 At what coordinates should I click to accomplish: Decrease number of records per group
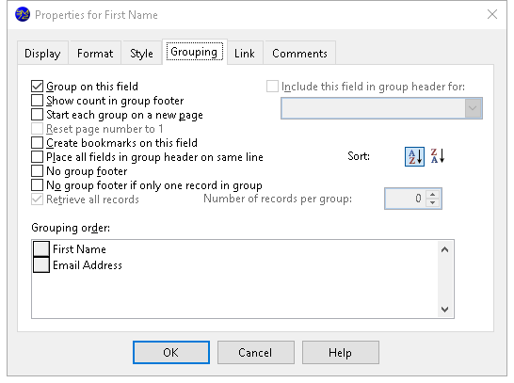[x=433, y=202]
